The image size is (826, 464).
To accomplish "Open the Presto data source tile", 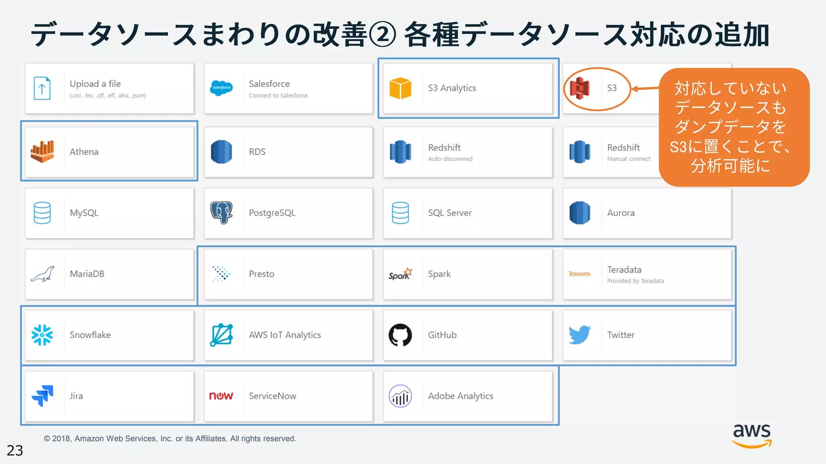I will pos(288,274).
